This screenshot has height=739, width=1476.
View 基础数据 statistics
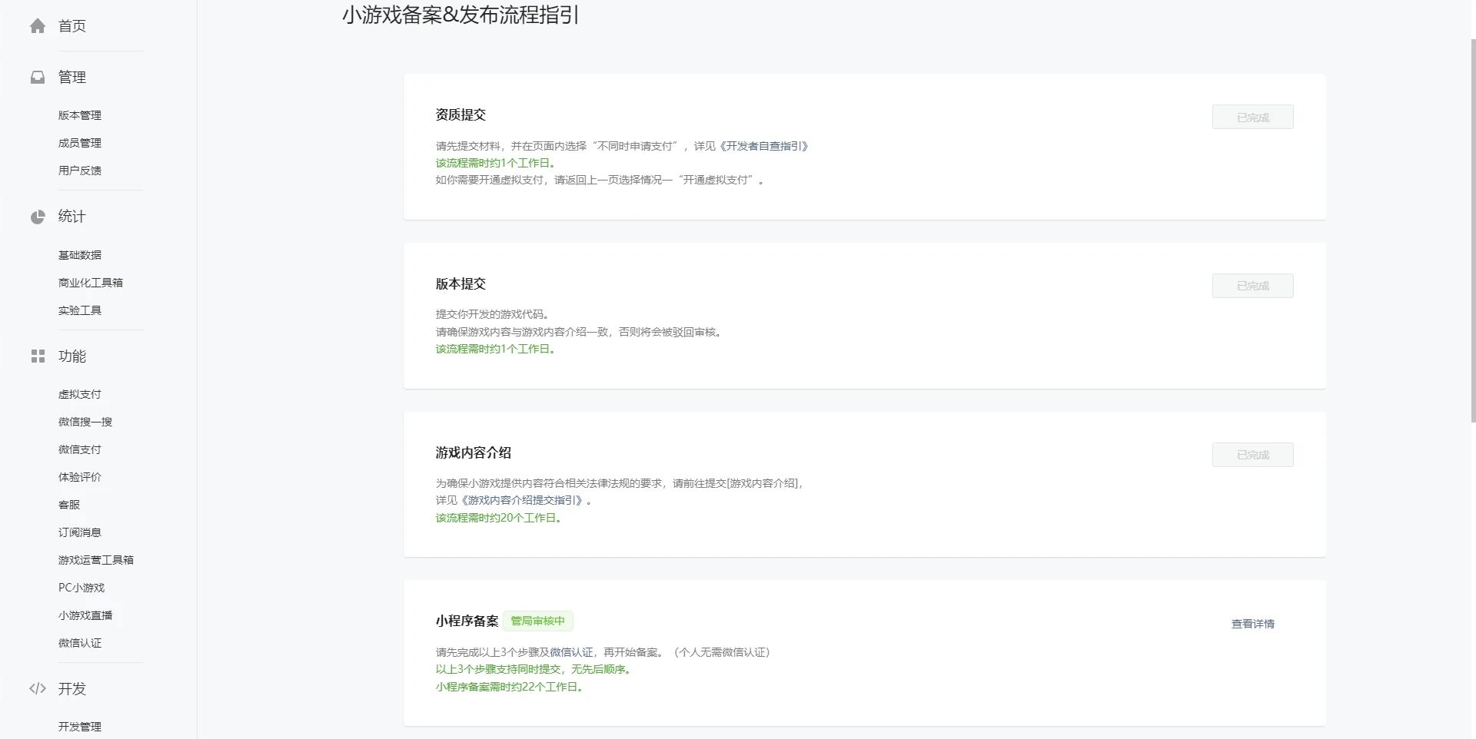click(80, 255)
